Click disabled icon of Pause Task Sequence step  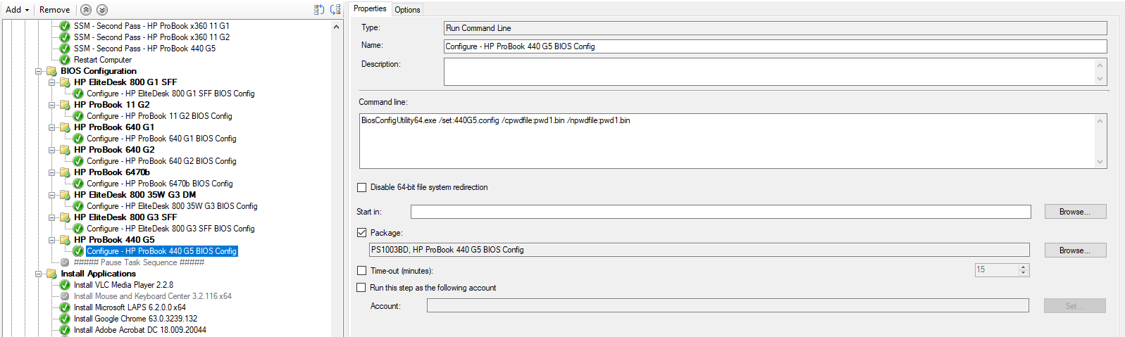point(65,262)
